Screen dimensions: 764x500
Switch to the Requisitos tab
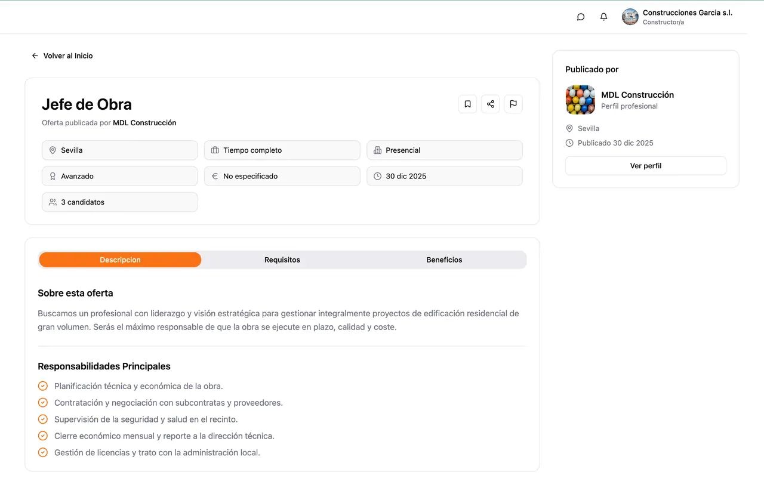pyautogui.click(x=282, y=260)
